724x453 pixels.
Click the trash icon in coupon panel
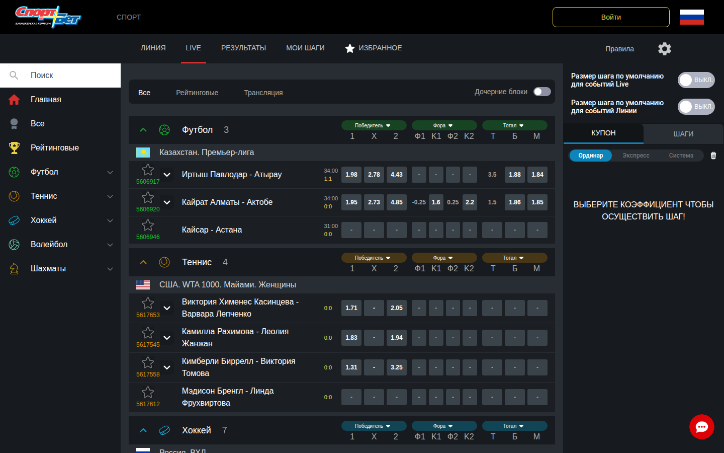(x=713, y=156)
